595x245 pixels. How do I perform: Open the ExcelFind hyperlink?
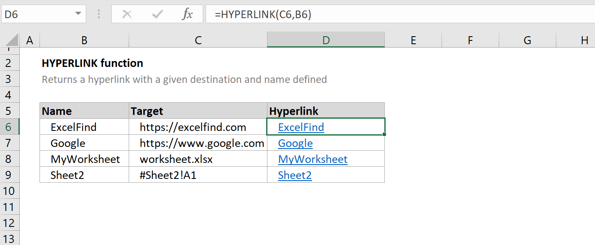coord(301,127)
